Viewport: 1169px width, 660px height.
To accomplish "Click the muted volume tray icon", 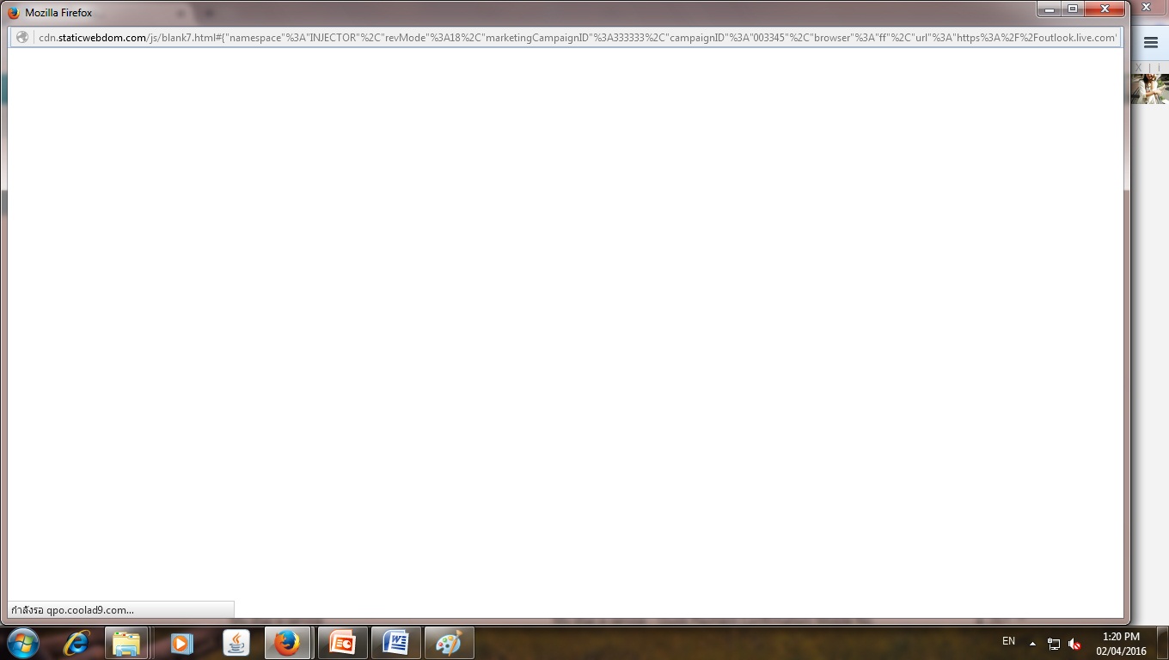I will tap(1074, 643).
